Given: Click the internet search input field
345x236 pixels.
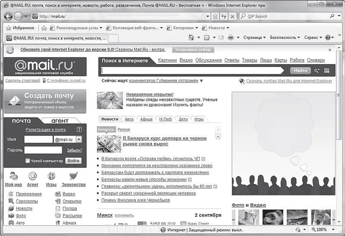Looking at the screenshot, I should pyautogui.click(x=192, y=71).
